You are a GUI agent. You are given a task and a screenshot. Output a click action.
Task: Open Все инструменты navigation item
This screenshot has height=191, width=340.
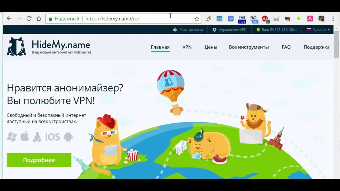(249, 47)
